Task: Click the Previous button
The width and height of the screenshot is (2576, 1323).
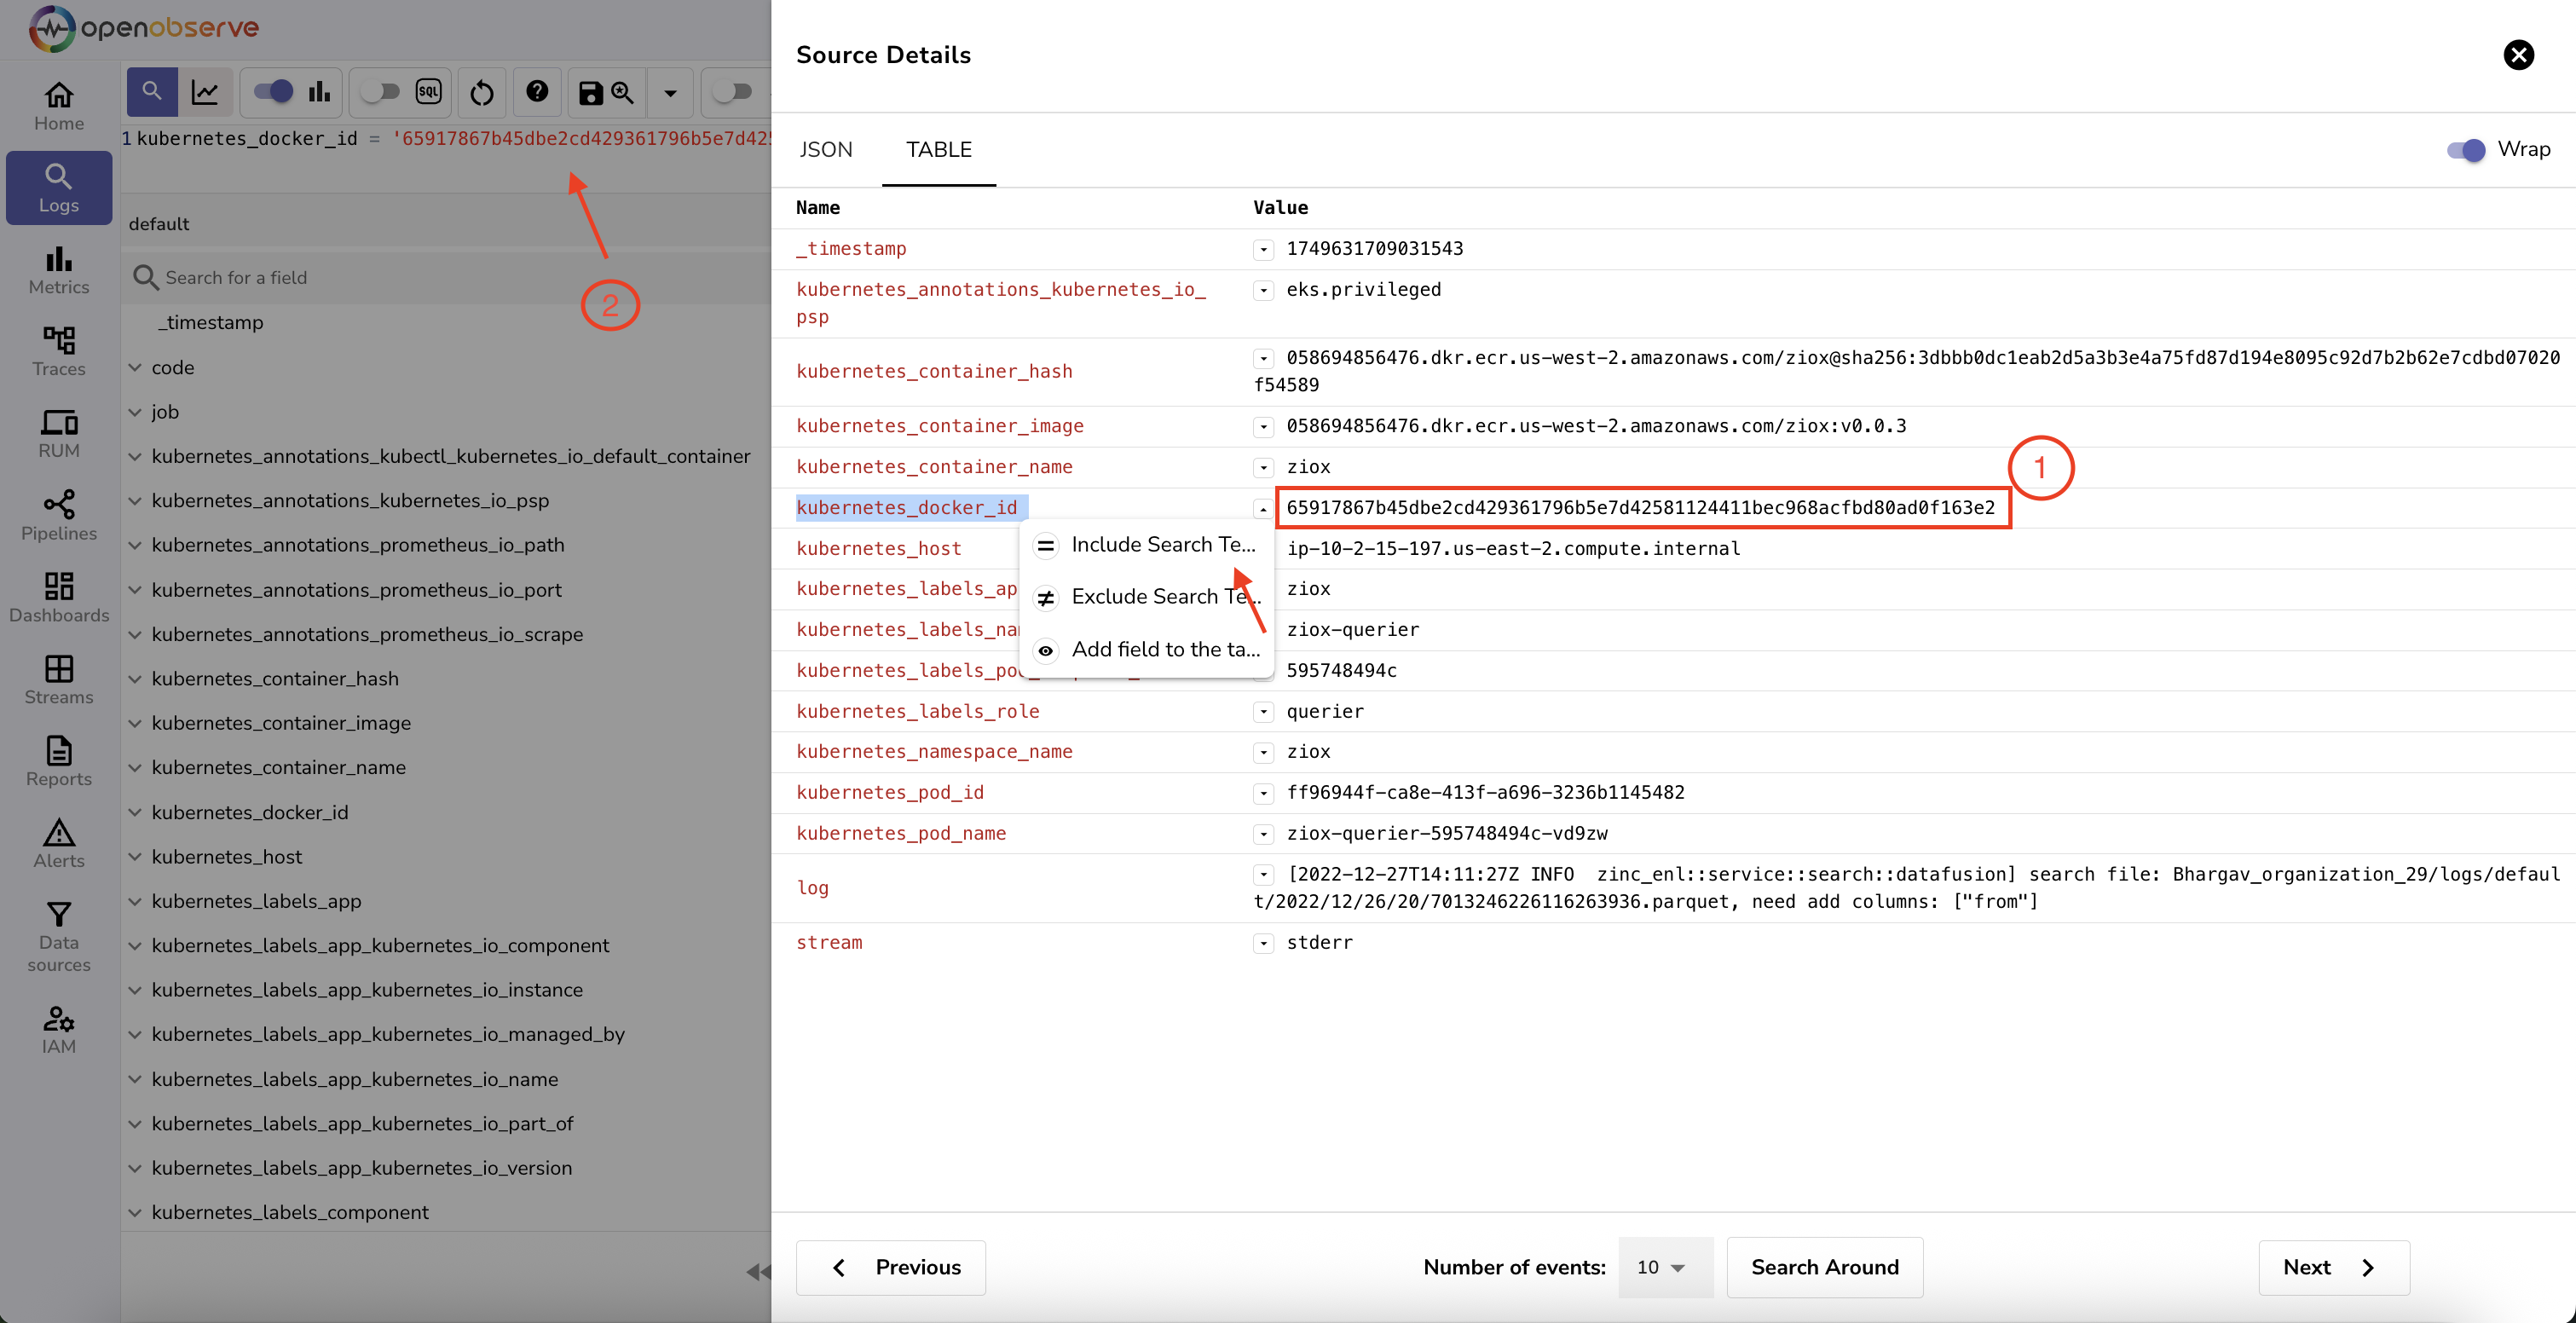Action: point(891,1267)
